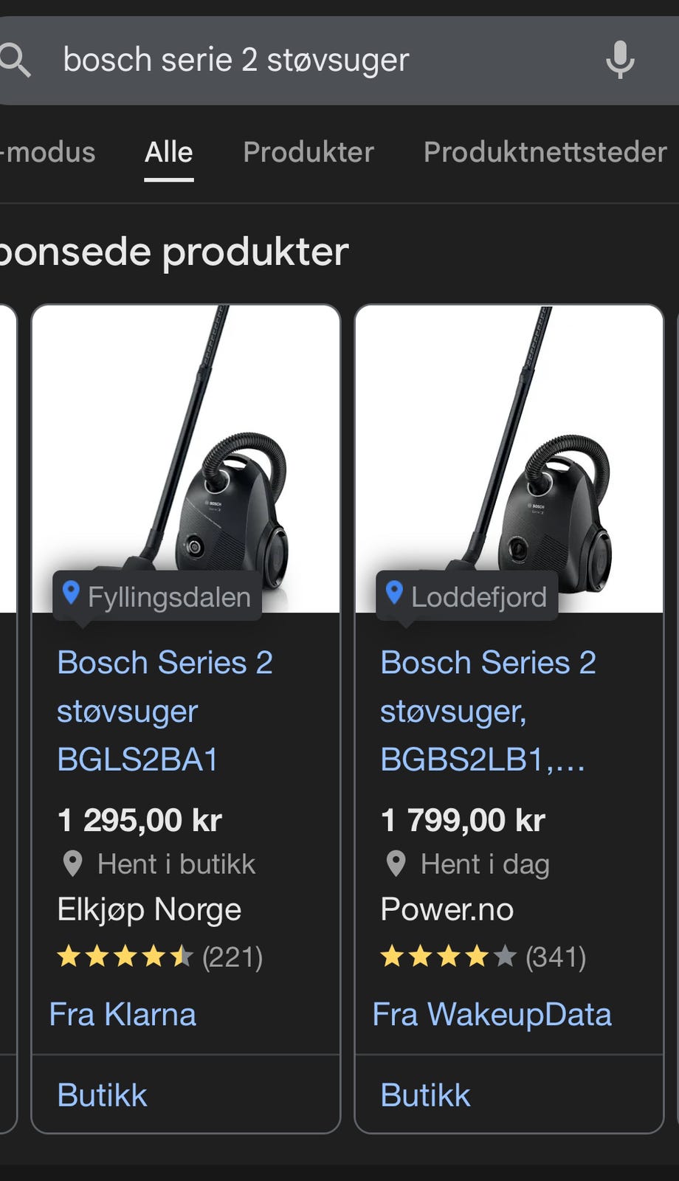Switch to the Alle tab
The height and width of the screenshot is (1181, 679).
(x=168, y=152)
